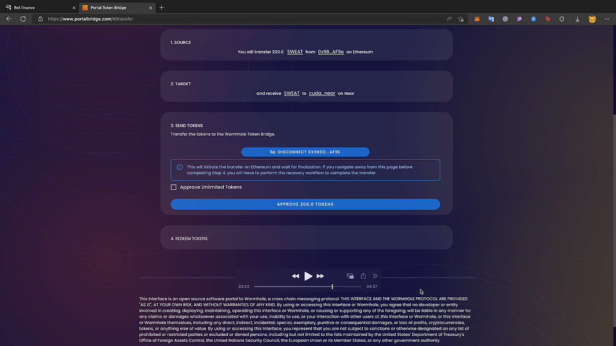Viewport: 616px width, 346px height.
Task: Expand more video player options chevrons
Action: pyautogui.click(x=375, y=276)
